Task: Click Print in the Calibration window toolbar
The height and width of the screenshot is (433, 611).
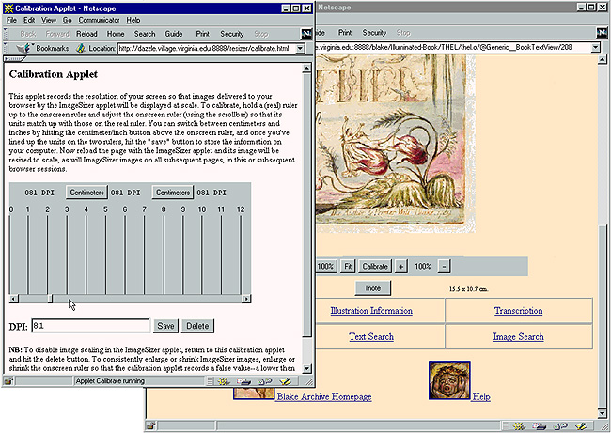Action: click(203, 34)
